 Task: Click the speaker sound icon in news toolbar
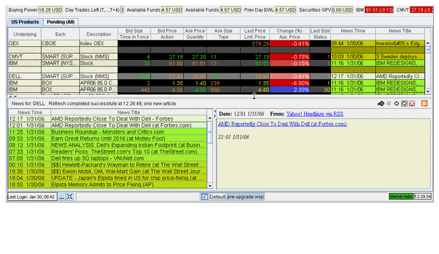click(x=381, y=103)
